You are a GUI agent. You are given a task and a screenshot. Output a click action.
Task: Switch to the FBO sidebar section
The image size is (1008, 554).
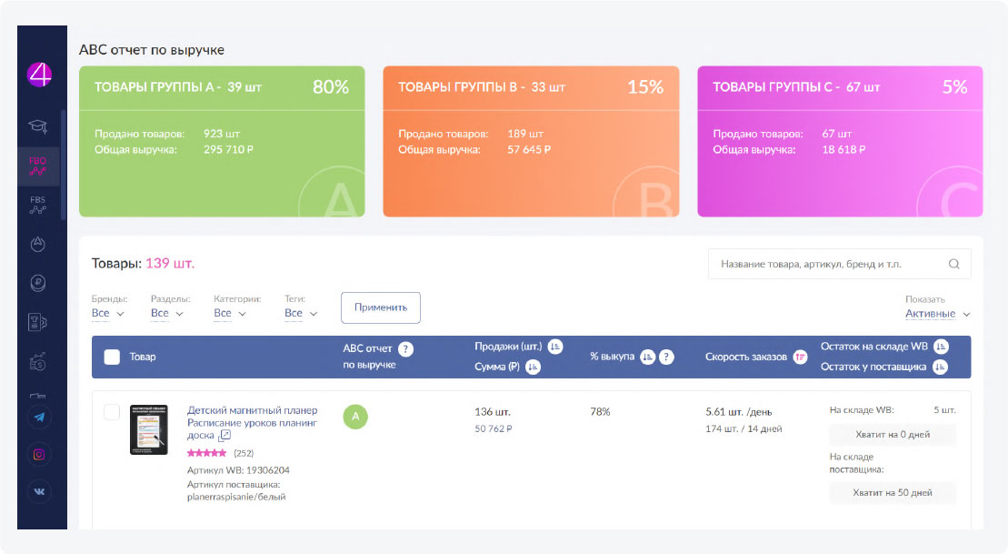(x=38, y=166)
